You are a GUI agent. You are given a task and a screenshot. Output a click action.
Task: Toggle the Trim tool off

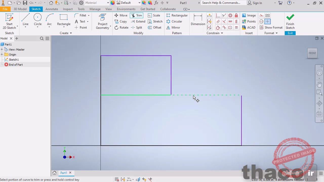pos(136,15)
